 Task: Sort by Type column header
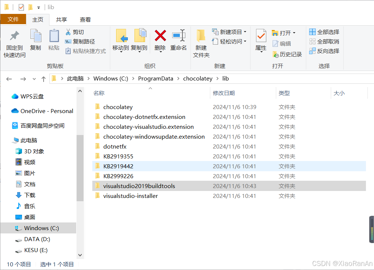click(x=303, y=93)
